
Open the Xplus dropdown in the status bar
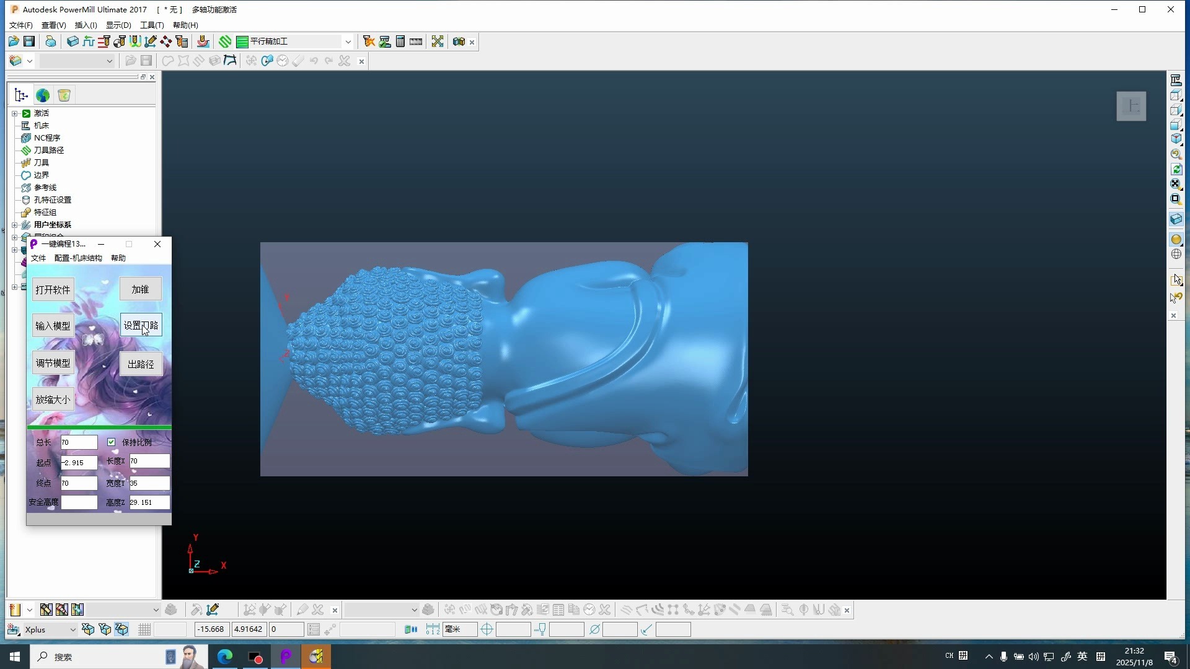point(73,630)
